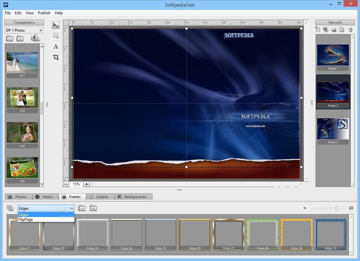Click the move sheet backward icon

[334, 29]
